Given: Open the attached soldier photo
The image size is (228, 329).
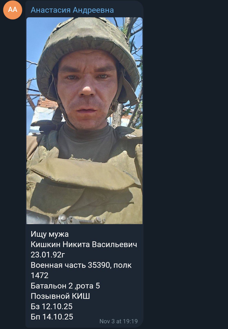Looking at the screenshot, I should point(84,121).
